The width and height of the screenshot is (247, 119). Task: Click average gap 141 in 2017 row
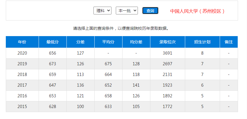[136, 85]
